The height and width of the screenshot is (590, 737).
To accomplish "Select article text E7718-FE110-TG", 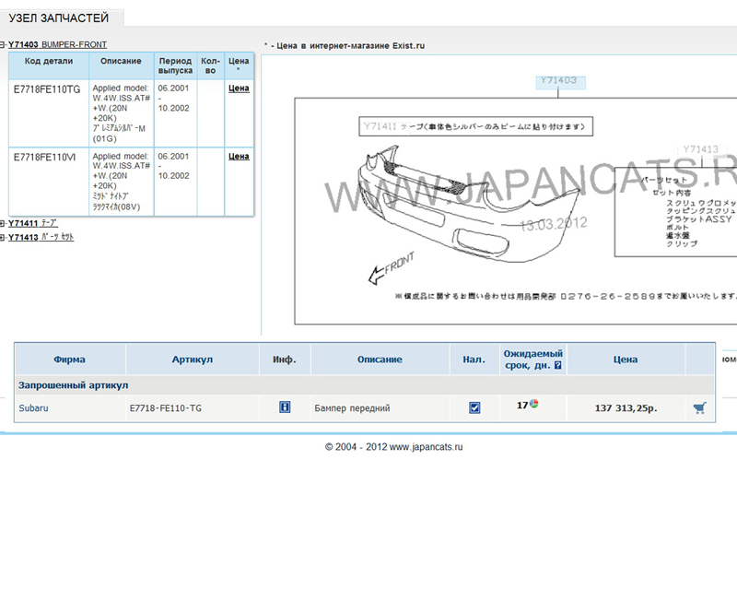I will tap(166, 407).
